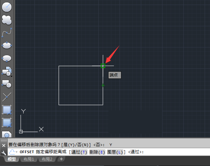Click the green endpoint snap marker

click(x=103, y=66)
